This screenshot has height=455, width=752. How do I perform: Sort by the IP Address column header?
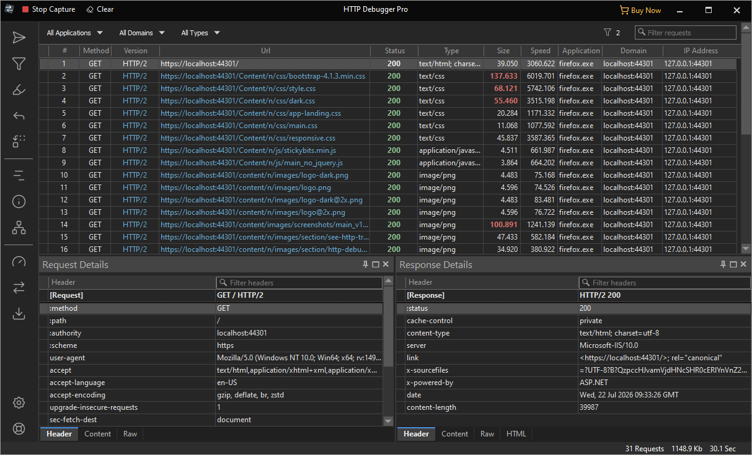click(x=701, y=51)
